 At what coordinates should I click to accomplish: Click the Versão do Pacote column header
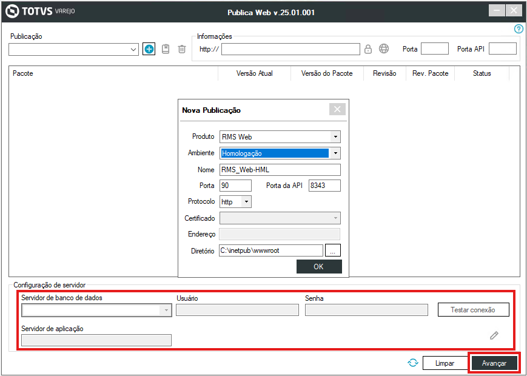click(x=327, y=73)
